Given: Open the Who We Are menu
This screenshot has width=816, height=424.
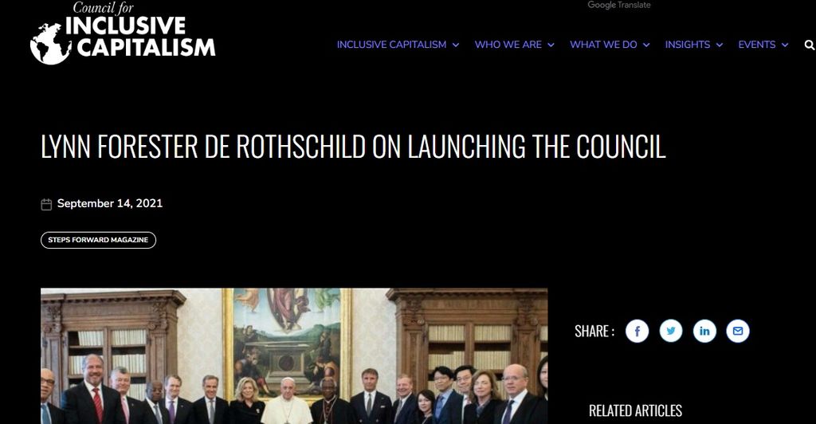Looking at the screenshot, I should click(508, 45).
